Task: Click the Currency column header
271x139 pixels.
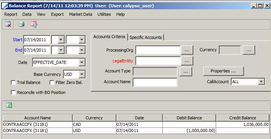Action: pyautogui.click(x=94, y=118)
